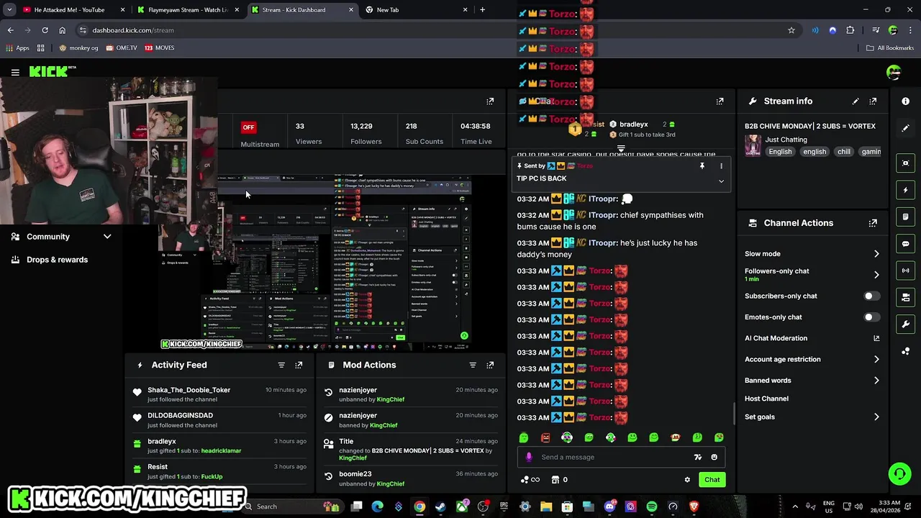Open KingChief link on boomie23 unbanned entry
This screenshot has width=921, height=518.
pos(391,484)
